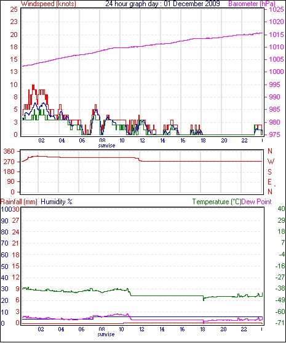Click the 24 hour graph date heading
The height and width of the screenshot is (343, 286).
pyautogui.click(x=162, y=4)
